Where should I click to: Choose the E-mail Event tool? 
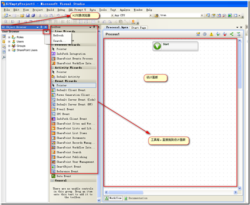tap(65, 109)
